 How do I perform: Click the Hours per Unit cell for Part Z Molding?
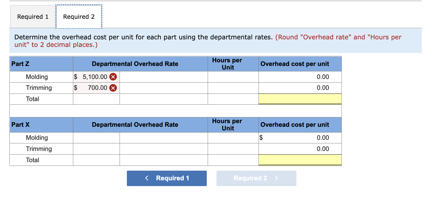pyautogui.click(x=233, y=77)
